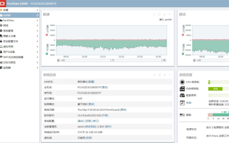Expand the 收藏 menu chevron
Image resolution: width=229 pixels, height=143 pixels.
click(37, 10)
